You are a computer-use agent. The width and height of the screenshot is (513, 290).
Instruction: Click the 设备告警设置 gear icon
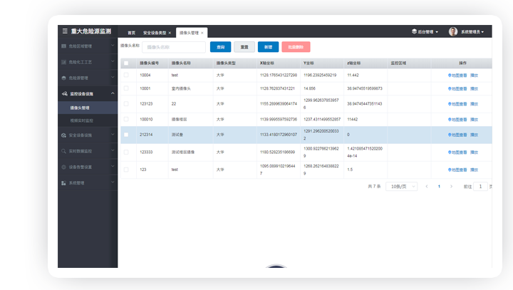click(x=64, y=167)
